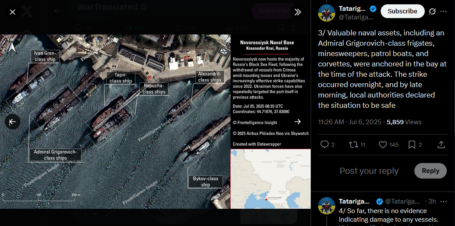Collapse the side panel with double-chevron icon

[x=297, y=12]
